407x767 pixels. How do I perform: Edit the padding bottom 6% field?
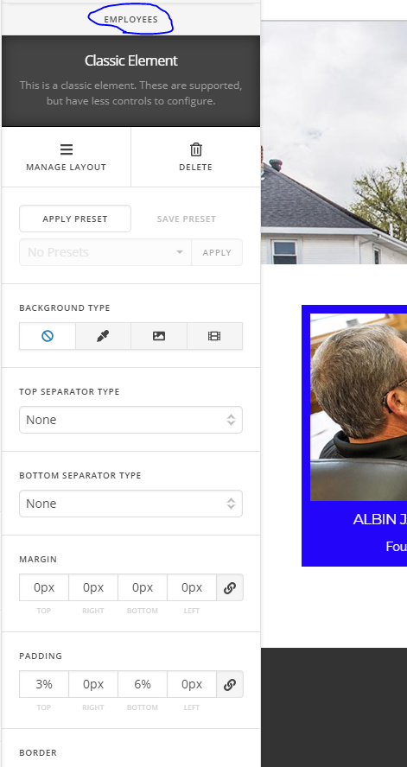click(143, 684)
